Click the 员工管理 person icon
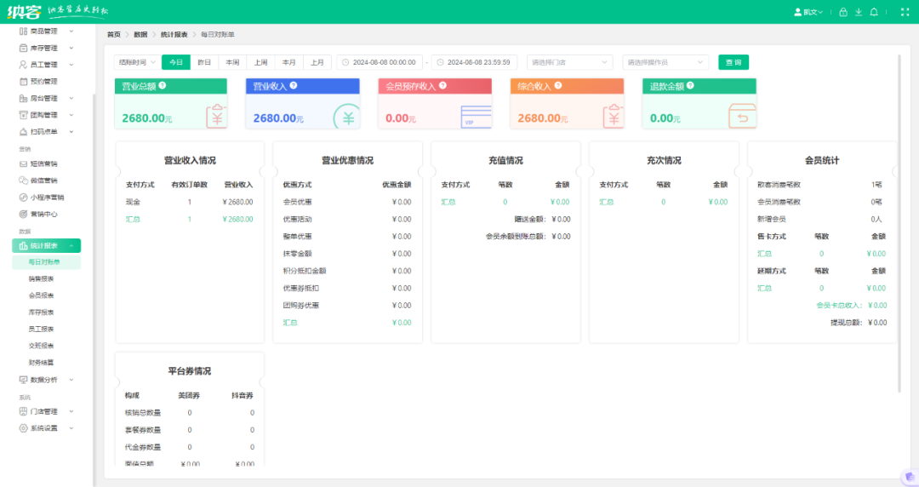 [23, 65]
